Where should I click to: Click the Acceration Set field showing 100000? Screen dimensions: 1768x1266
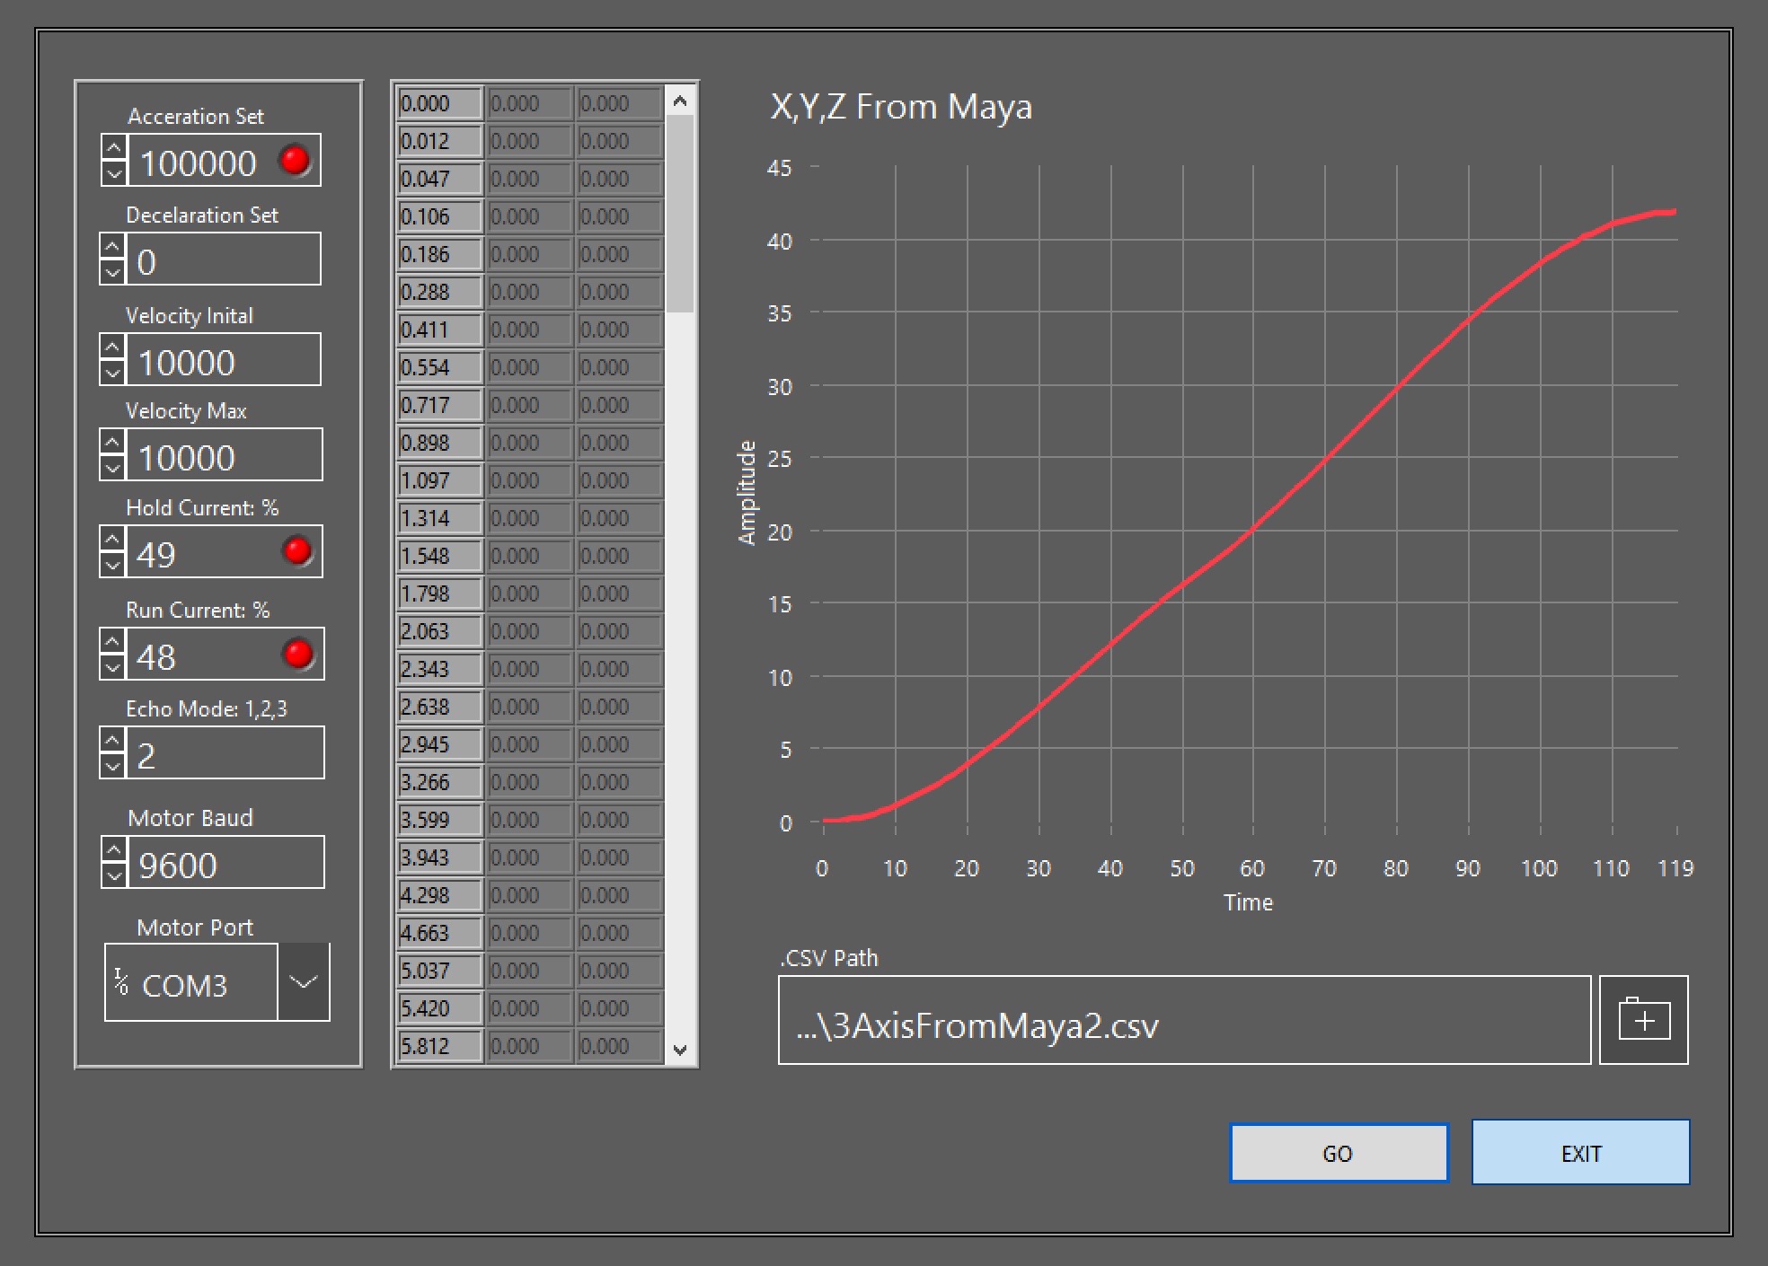[224, 161]
